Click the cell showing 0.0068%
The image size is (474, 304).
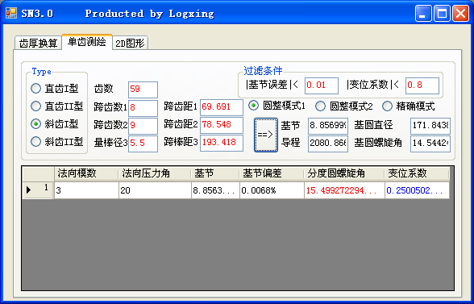pyautogui.click(x=272, y=190)
